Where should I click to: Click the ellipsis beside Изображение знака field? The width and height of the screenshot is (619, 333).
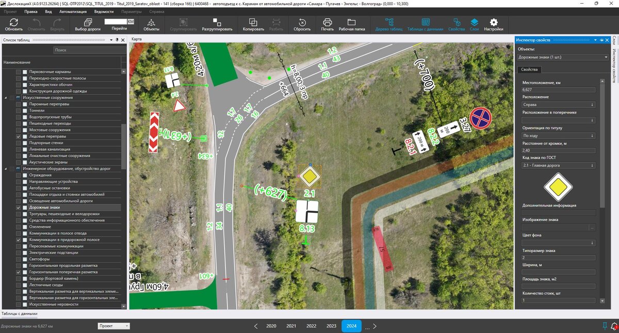point(592,227)
